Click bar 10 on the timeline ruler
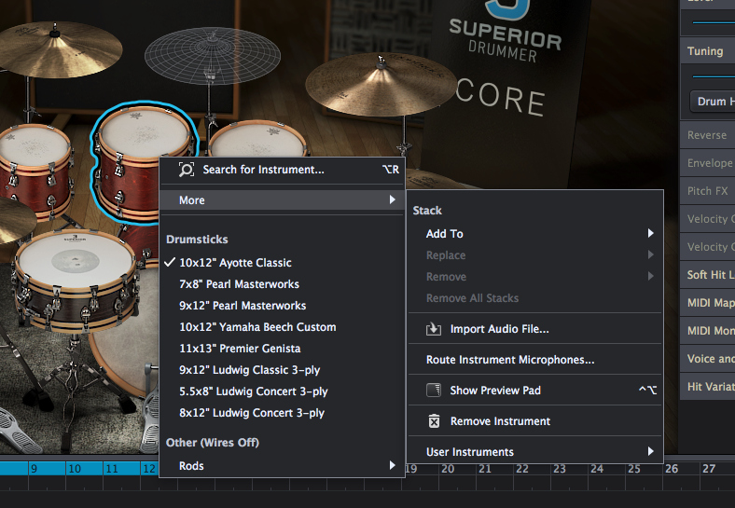 tap(75, 469)
